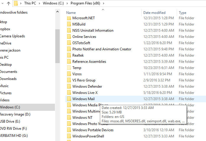Click 'Realtek' folder name
Image resolution: width=206 pixels, height=141 pixels.
(78, 55)
